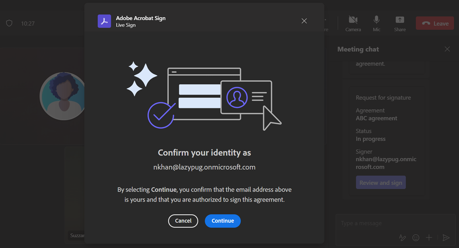Share your screen in the meeting
The height and width of the screenshot is (248, 459).
coord(399,23)
